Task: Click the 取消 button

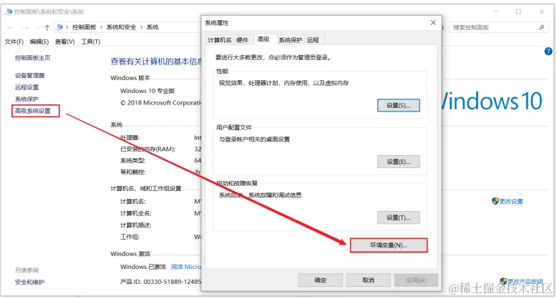Action: [x=369, y=280]
